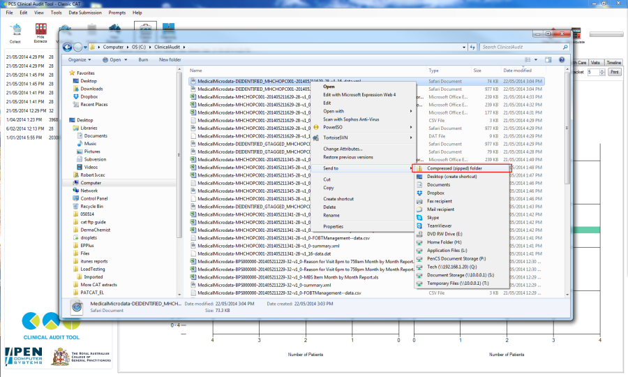This screenshot has height=377, width=628.
Task: Choose Scan with Sophos Anti-Virus
Action: pos(351,119)
